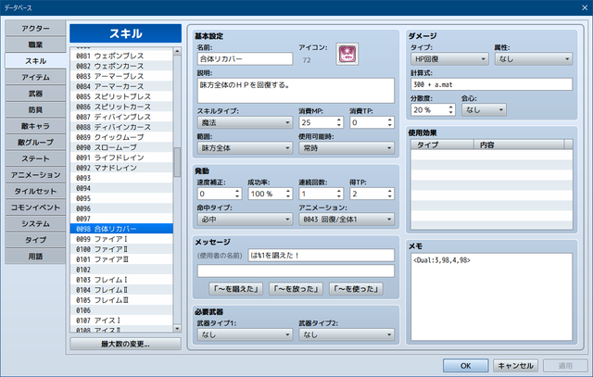Image resolution: width=593 pixels, height=377 pixels.
Task: Click the メモ text area
Action: (x=492, y=296)
